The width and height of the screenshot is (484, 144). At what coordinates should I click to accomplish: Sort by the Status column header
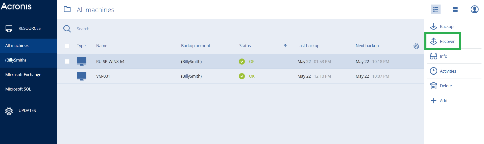(x=245, y=46)
